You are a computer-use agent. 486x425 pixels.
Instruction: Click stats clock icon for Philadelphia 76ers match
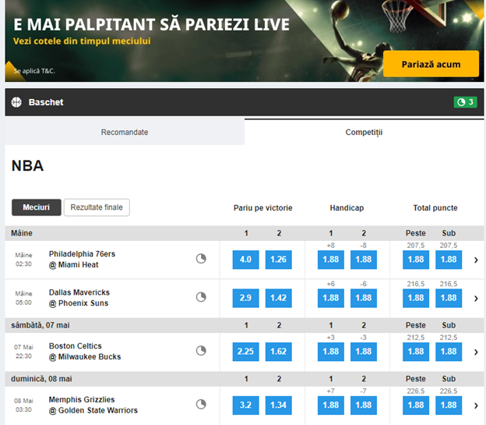click(201, 259)
